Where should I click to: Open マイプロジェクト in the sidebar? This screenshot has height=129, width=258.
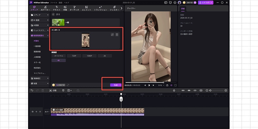click(39, 73)
